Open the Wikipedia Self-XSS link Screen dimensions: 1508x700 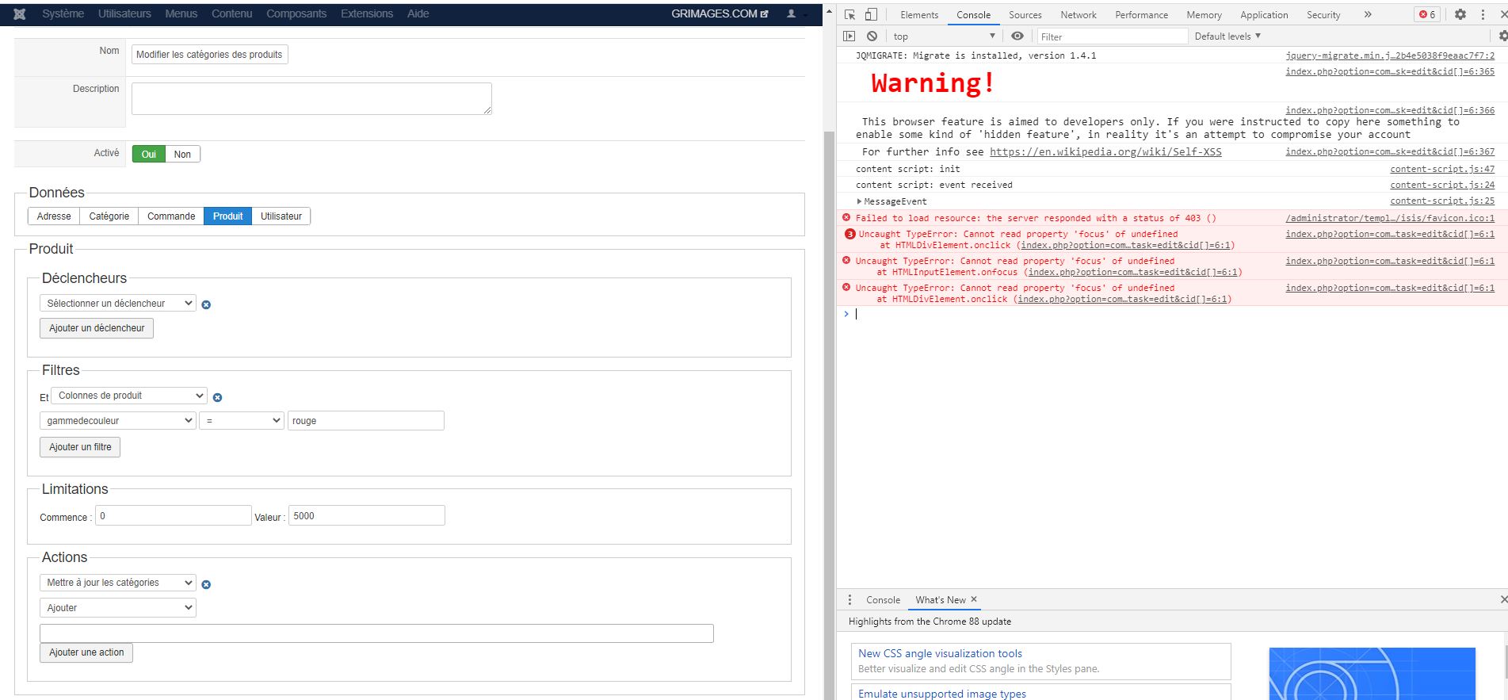coord(1105,152)
